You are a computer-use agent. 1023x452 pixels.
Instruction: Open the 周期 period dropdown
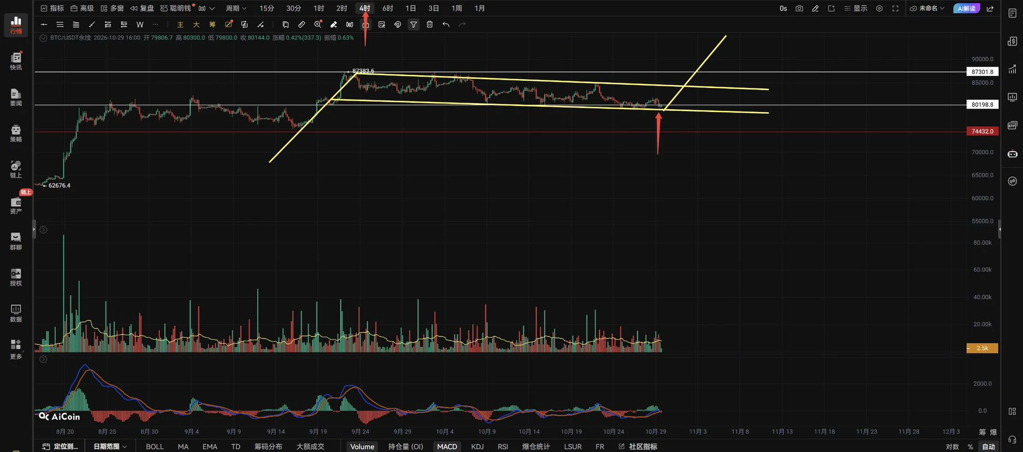[236, 8]
